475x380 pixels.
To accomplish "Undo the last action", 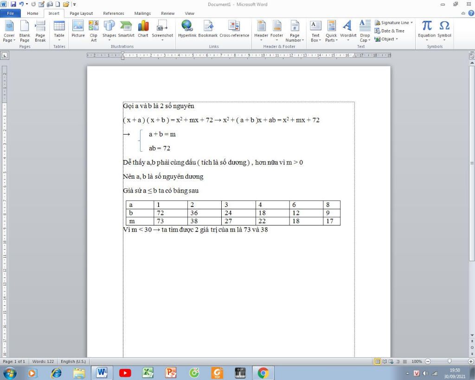I will pos(21,4).
